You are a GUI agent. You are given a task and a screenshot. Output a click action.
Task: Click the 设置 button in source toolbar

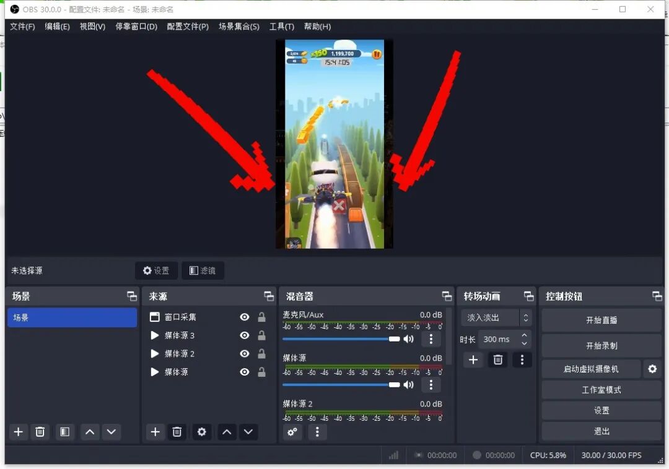coord(156,270)
